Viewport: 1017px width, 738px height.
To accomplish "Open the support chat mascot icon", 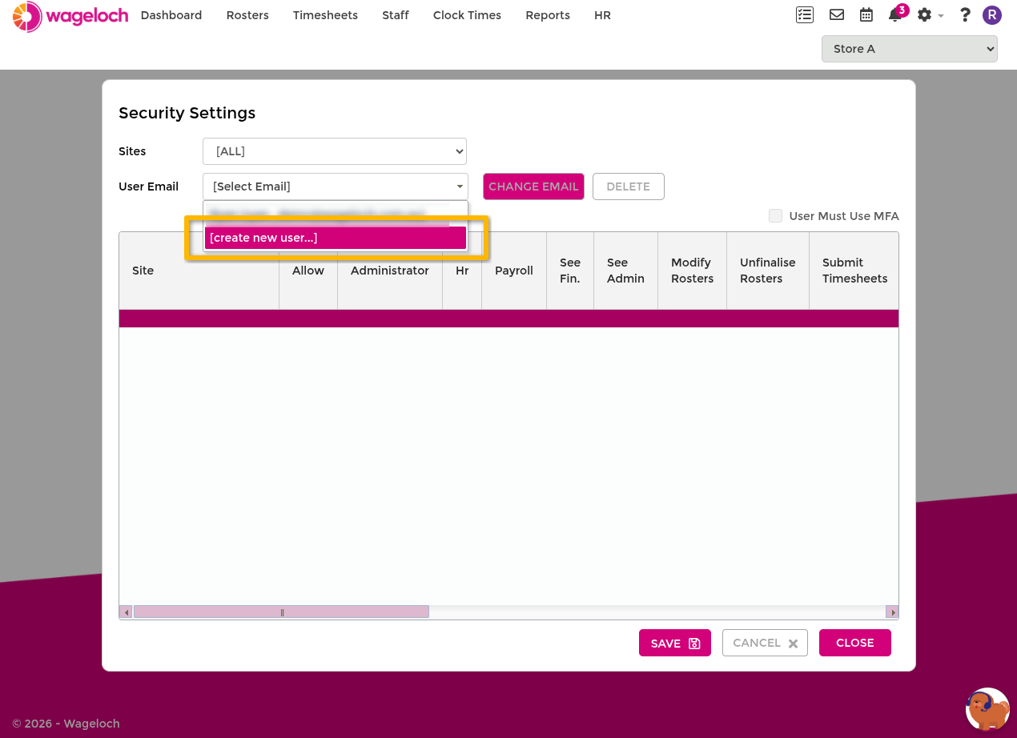I will point(987,709).
